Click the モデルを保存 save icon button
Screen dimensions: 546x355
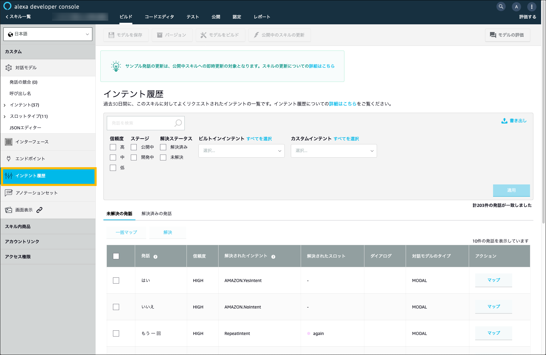point(111,35)
